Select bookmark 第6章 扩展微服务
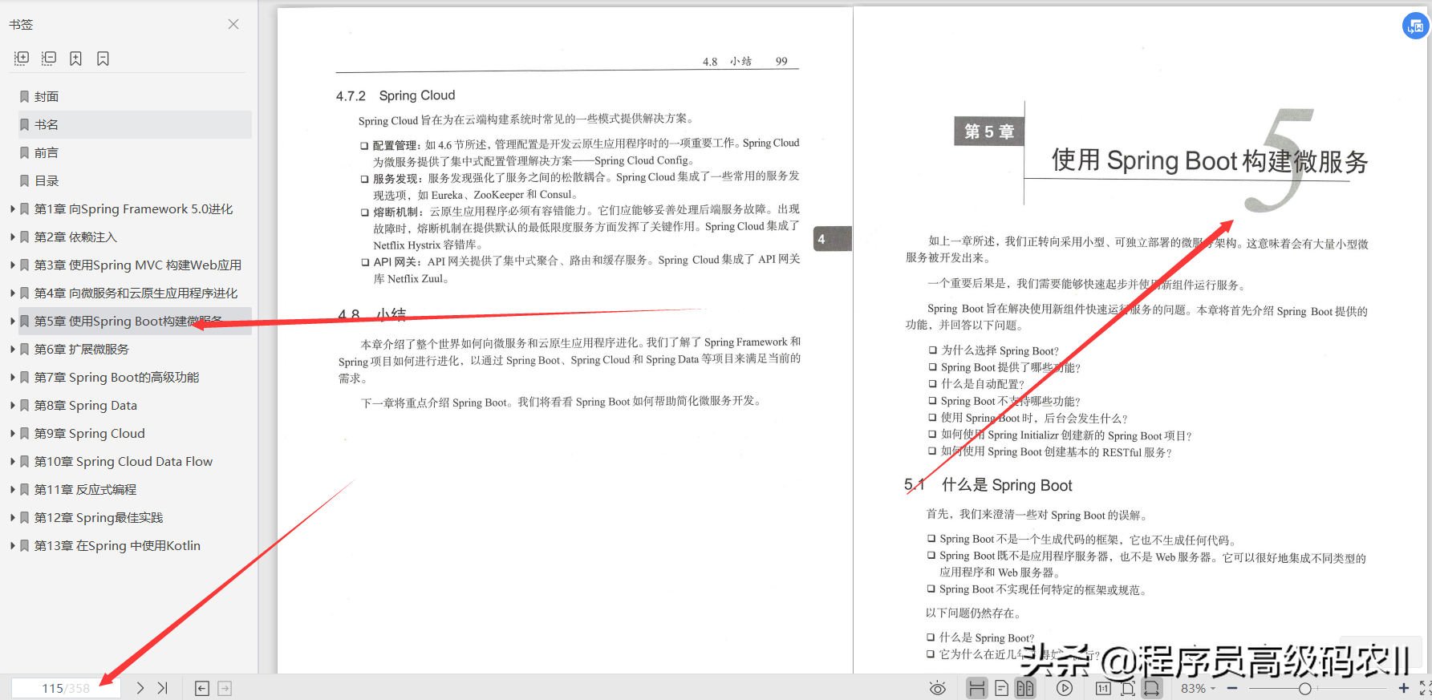 [x=81, y=349]
